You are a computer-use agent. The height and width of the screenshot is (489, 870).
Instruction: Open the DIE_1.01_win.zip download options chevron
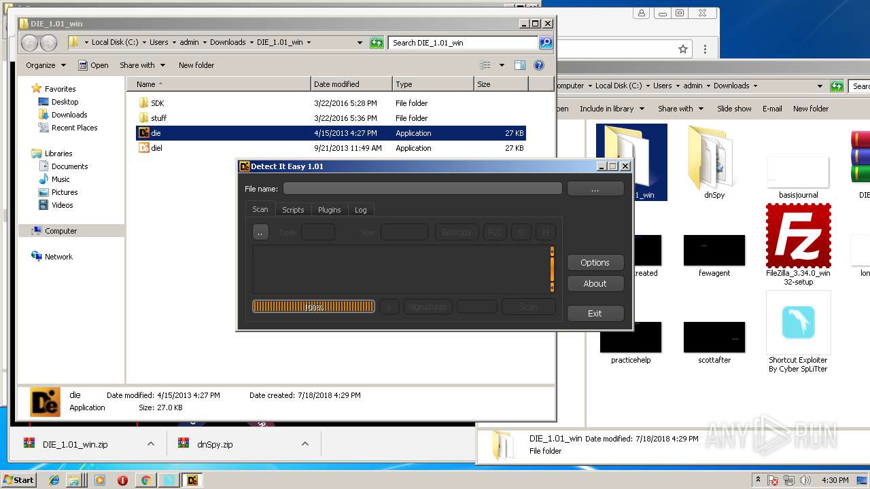tap(150, 444)
